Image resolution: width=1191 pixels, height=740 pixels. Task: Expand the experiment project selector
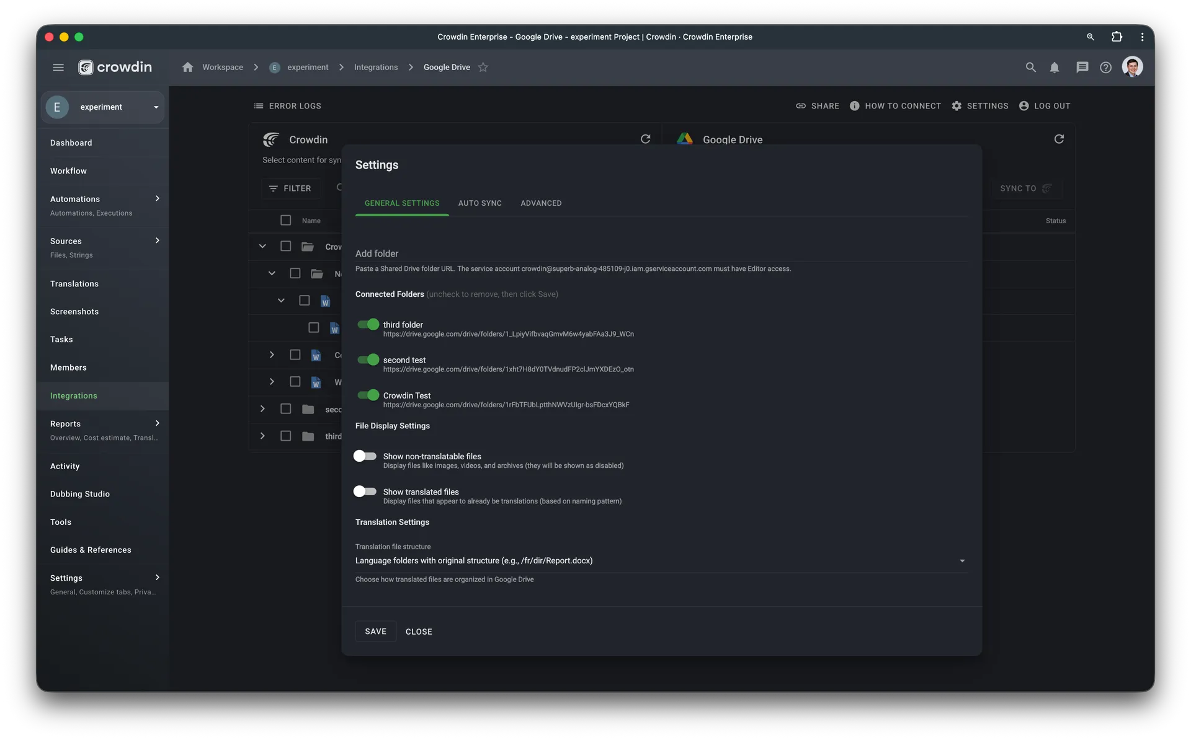pyautogui.click(x=103, y=107)
